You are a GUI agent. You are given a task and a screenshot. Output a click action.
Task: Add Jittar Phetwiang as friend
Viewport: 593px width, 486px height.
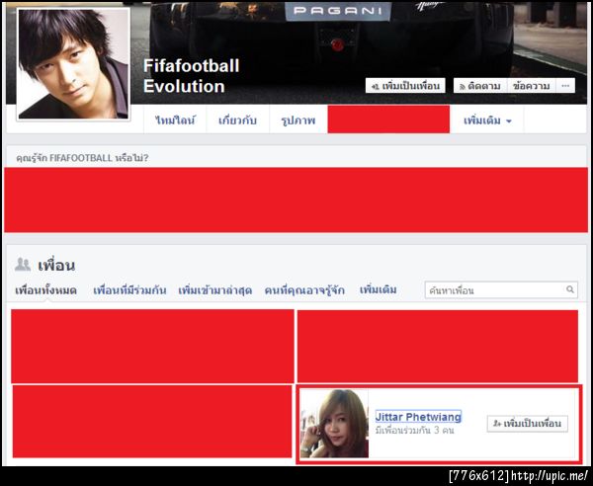[527, 423]
